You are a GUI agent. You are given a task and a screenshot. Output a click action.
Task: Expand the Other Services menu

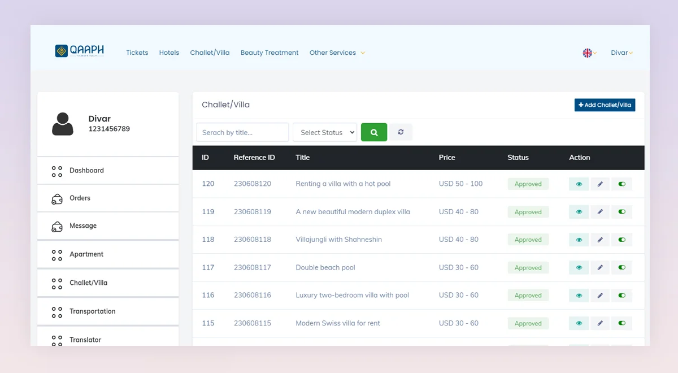pyautogui.click(x=337, y=53)
